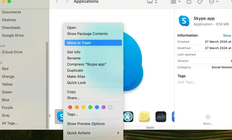Choose Show Package Contents
Screen dimensions: 232x140
coord(93,34)
